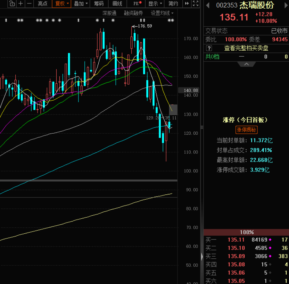Screen dimensions: 289x284
Task: Zoom out the chart with minus icon
Action: [29, 3]
